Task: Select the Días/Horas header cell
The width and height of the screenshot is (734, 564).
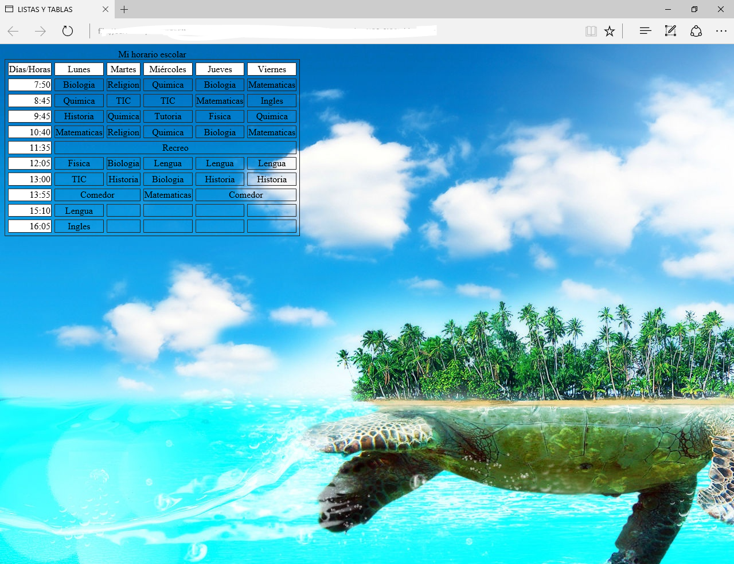Action: [x=29, y=69]
